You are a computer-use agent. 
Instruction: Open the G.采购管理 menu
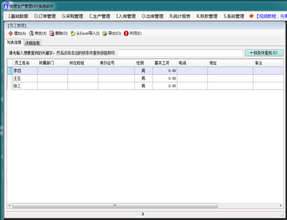point(72,17)
